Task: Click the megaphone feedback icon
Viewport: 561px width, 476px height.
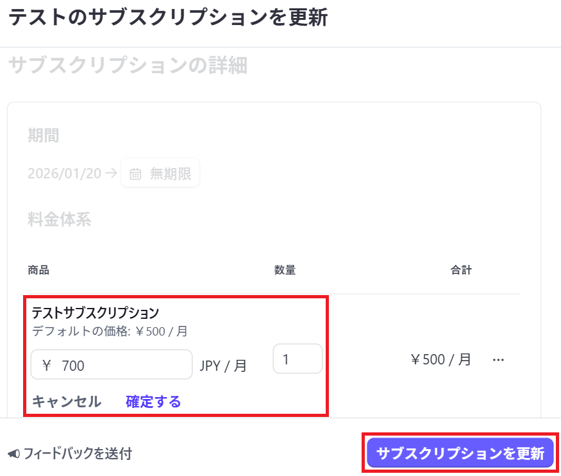Action: coord(14,454)
